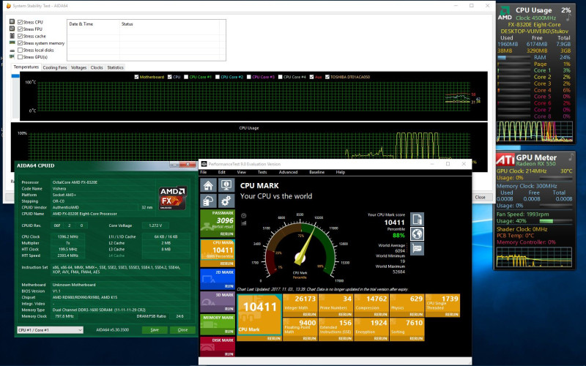Click the Sorting 7610 result tile
The width and height of the screenshot is (586, 366).
pyautogui.click(x=407, y=329)
